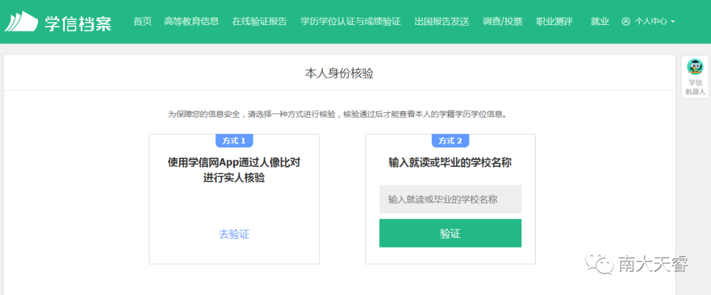711x295 pixels.
Task: Open 在线验证报告 menu item
Action: click(259, 21)
